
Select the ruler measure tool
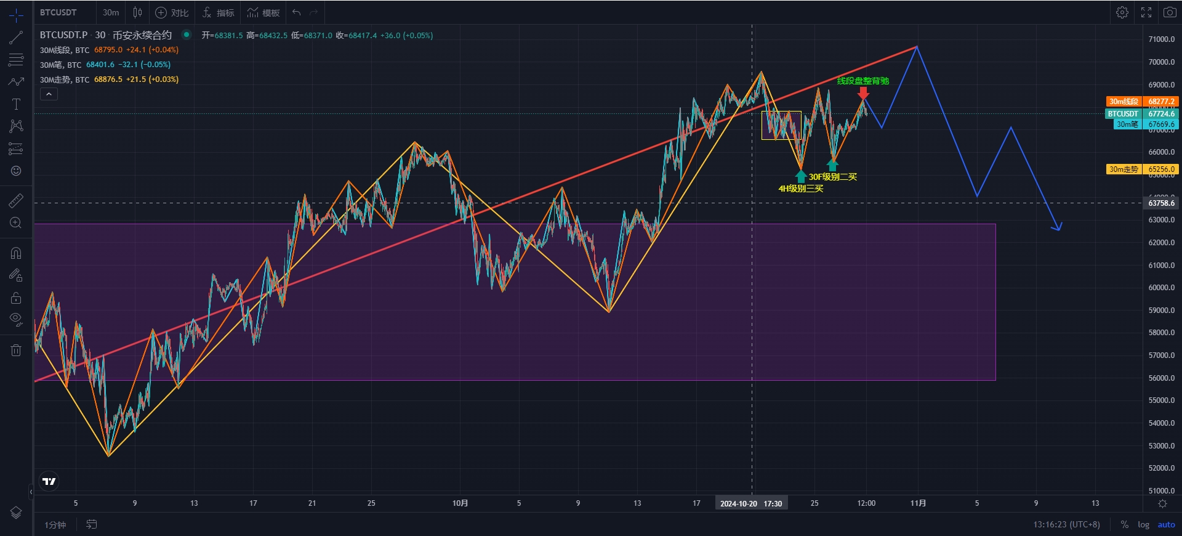pos(16,200)
